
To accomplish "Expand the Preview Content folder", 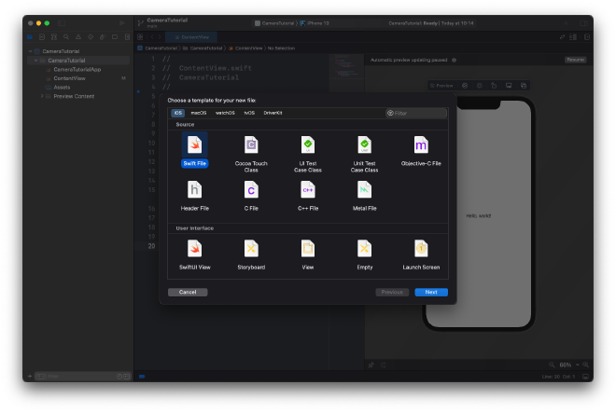I will (x=42, y=96).
